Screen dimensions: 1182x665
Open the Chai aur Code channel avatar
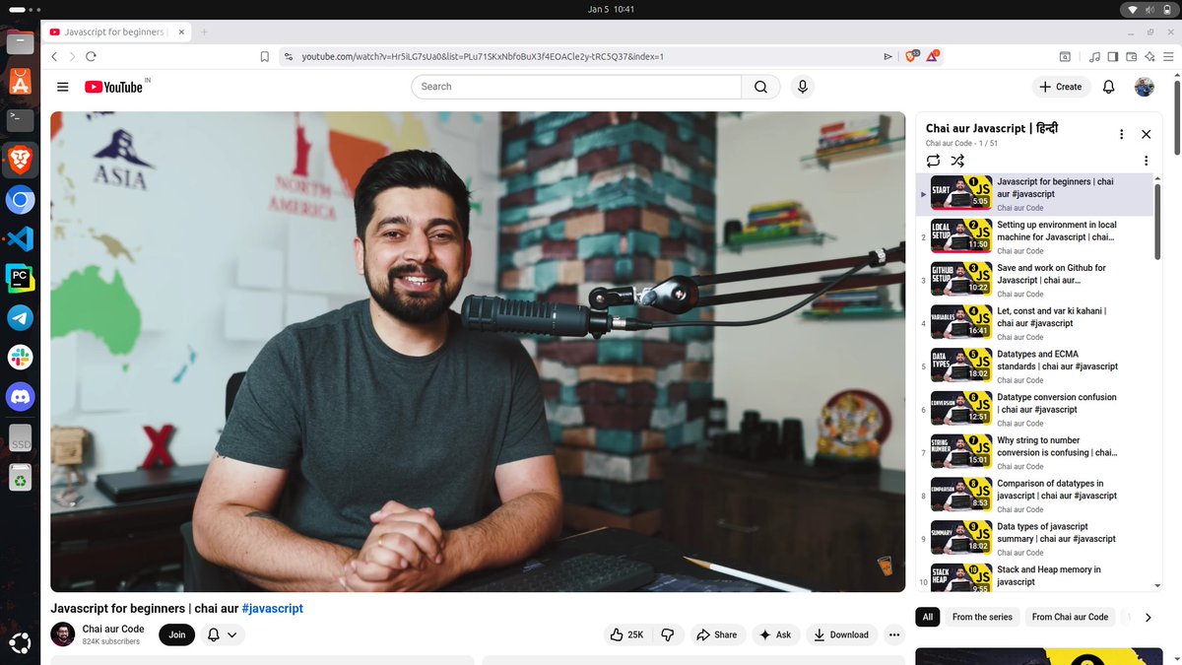[x=63, y=634]
